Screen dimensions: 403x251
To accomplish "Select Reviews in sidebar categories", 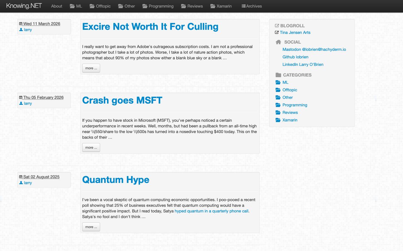I will (290, 112).
